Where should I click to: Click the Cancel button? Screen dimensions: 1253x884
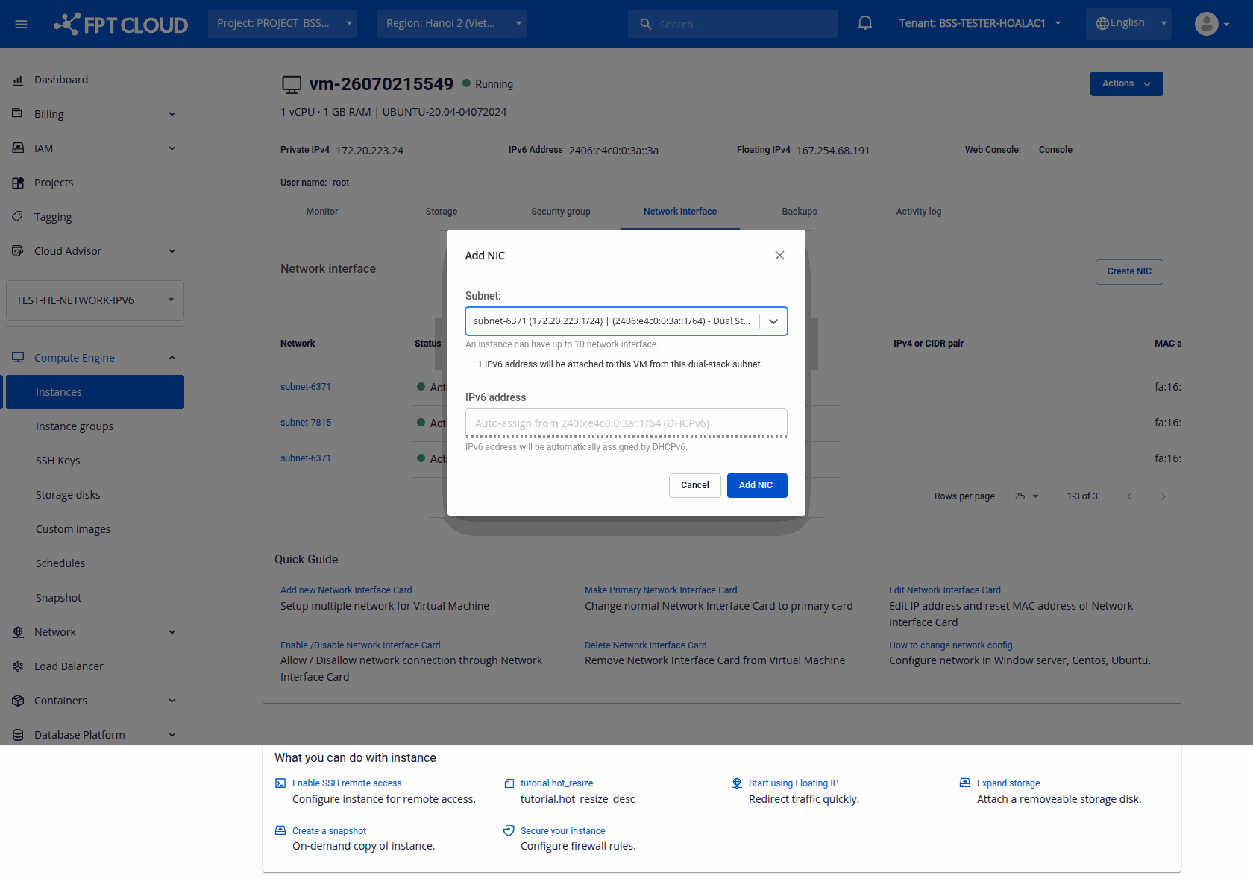695,485
